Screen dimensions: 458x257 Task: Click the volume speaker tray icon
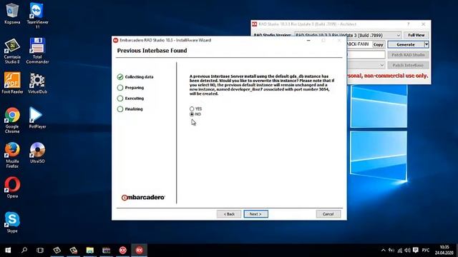[x=407, y=251]
